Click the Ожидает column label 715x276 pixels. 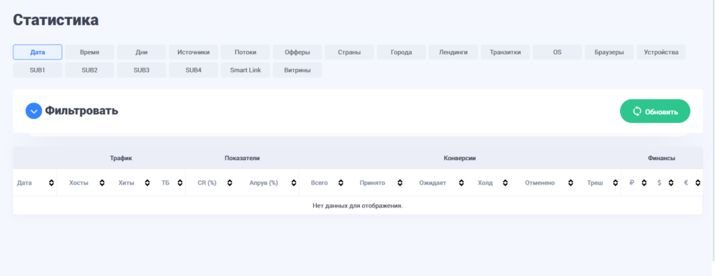(433, 183)
